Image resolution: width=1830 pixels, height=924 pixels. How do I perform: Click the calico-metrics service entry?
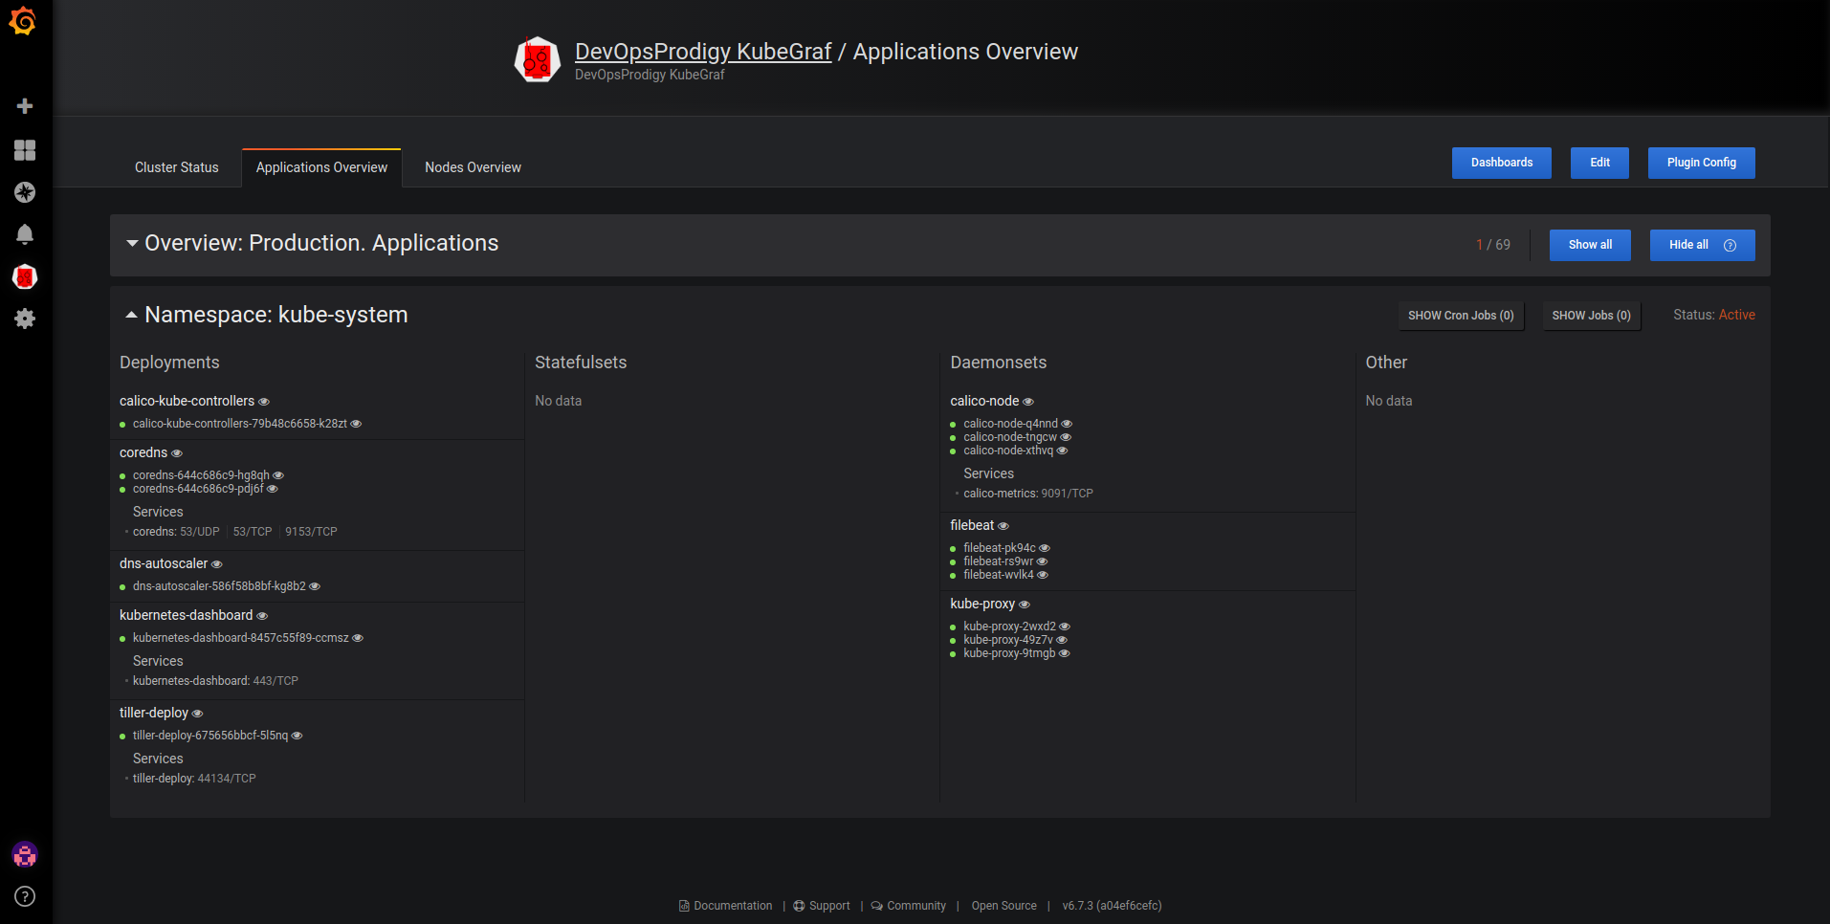pyautogui.click(x=1028, y=494)
